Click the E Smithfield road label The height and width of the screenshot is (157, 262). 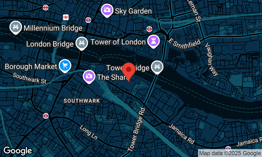coord(184,44)
